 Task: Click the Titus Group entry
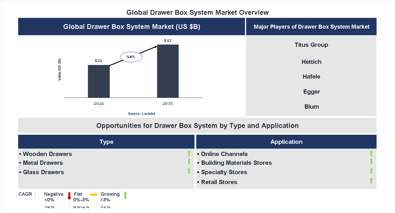311,45
